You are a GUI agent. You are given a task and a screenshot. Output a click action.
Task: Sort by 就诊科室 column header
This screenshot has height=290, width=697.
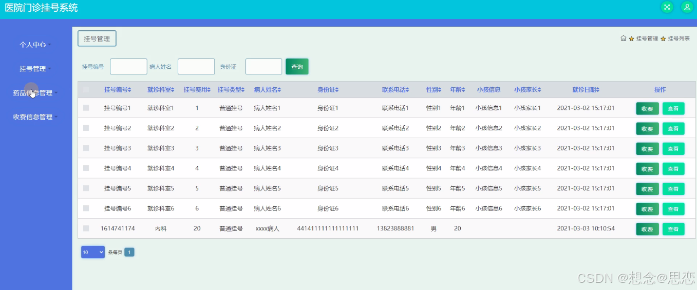pyautogui.click(x=161, y=90)
